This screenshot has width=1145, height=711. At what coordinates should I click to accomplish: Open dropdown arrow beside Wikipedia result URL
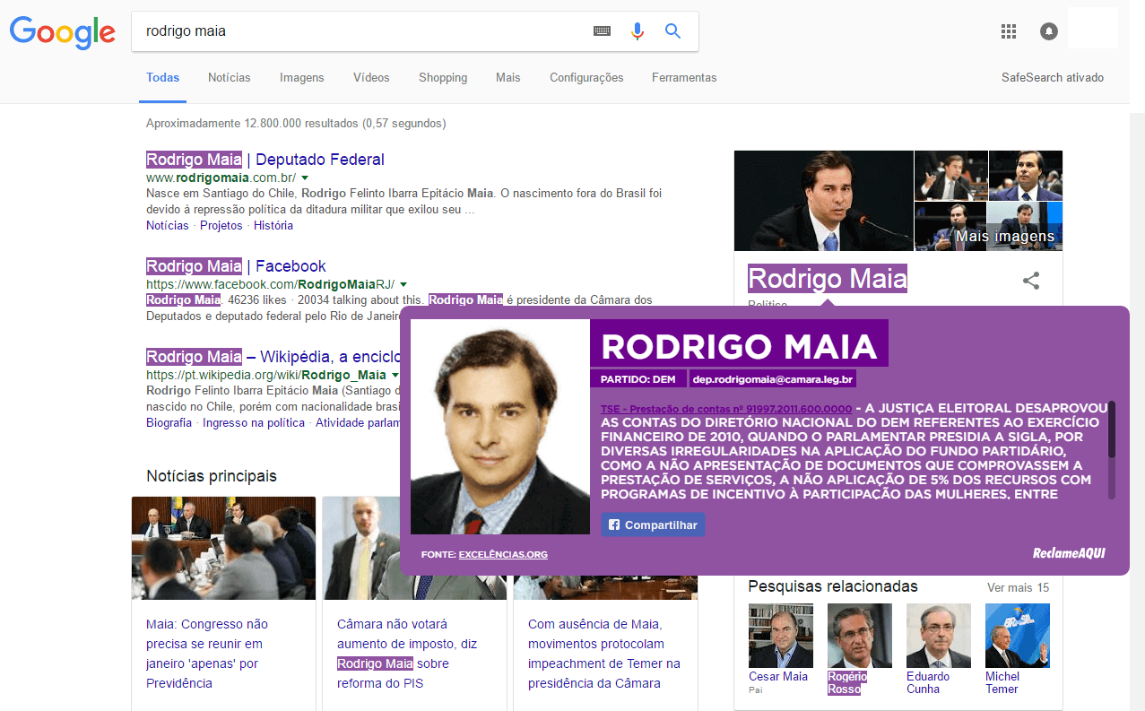(x=395, y=375)
